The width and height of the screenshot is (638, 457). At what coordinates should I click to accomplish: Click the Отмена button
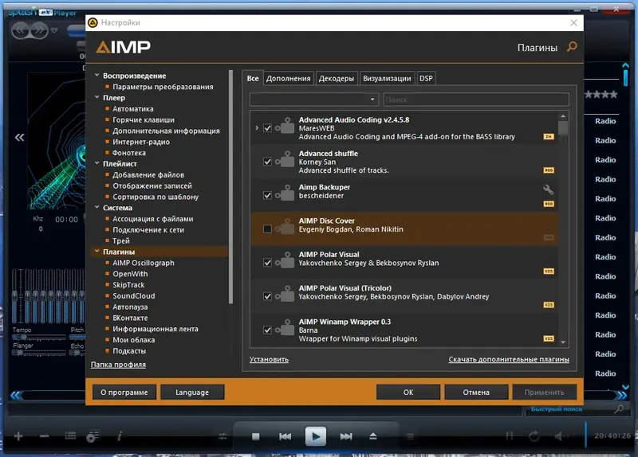point(476,392)
